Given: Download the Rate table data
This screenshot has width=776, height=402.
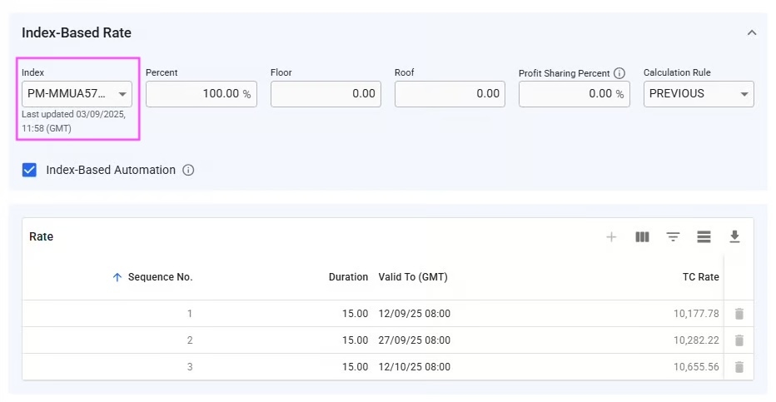Looking at the screenshot, I should click(x=734, y=237).
